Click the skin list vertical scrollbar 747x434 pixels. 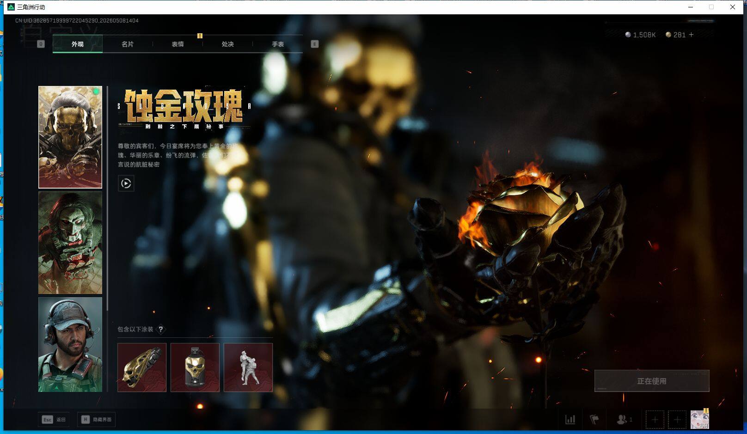[x=107, y=198]
